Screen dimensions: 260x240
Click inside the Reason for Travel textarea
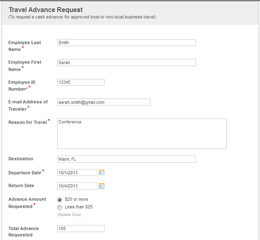[x=142, y=134]
